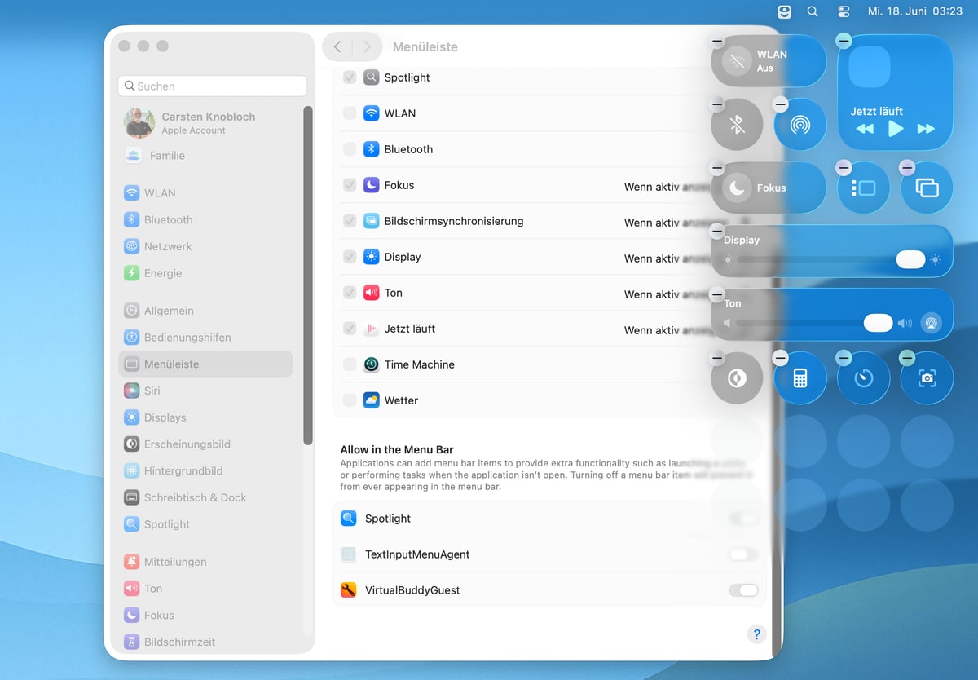Check the Time Machine checkbox
The width and height of the screenshot is (978, 680).
(350, 364)
